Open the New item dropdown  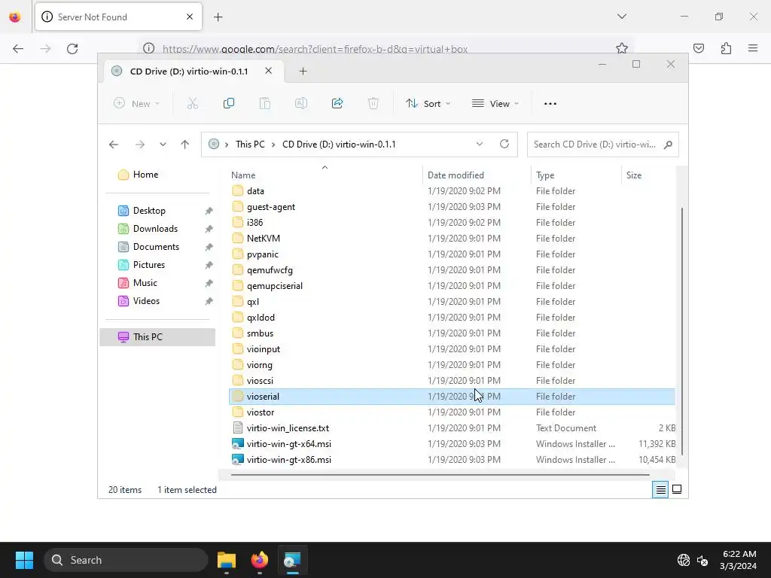pos(137,104)
